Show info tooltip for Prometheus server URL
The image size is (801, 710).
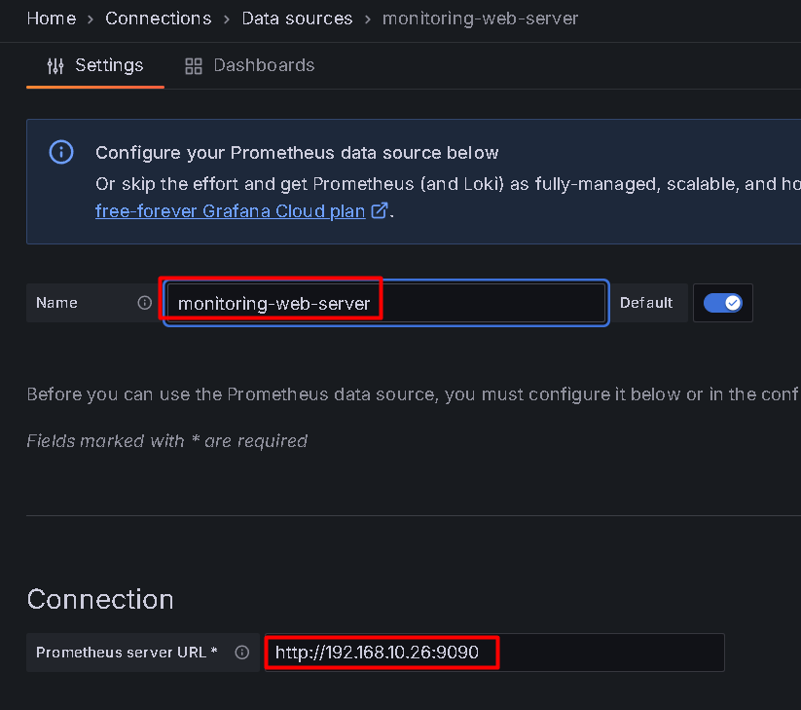click(x=242, y=653)
